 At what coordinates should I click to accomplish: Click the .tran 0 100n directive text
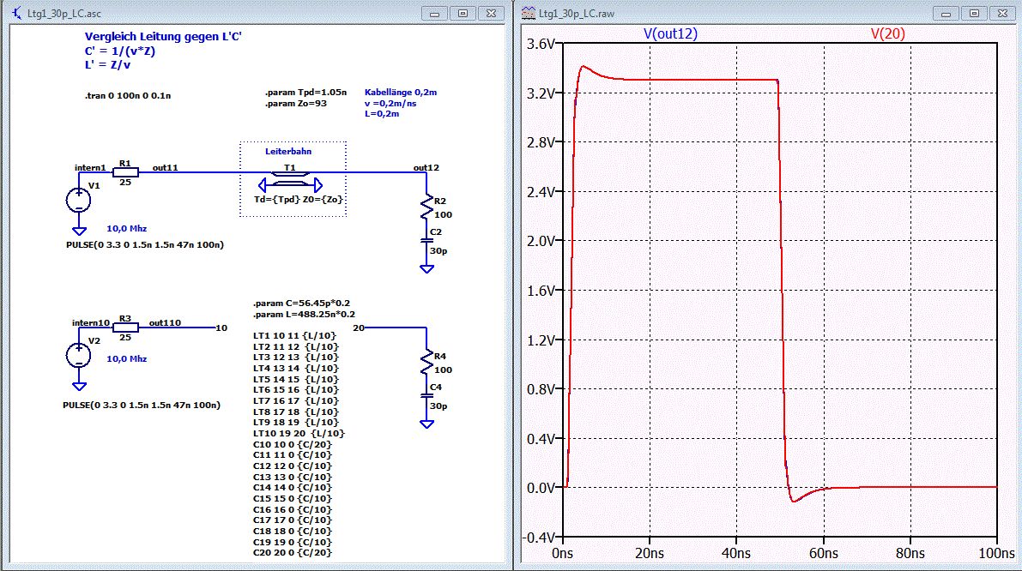tap(128, 96)
